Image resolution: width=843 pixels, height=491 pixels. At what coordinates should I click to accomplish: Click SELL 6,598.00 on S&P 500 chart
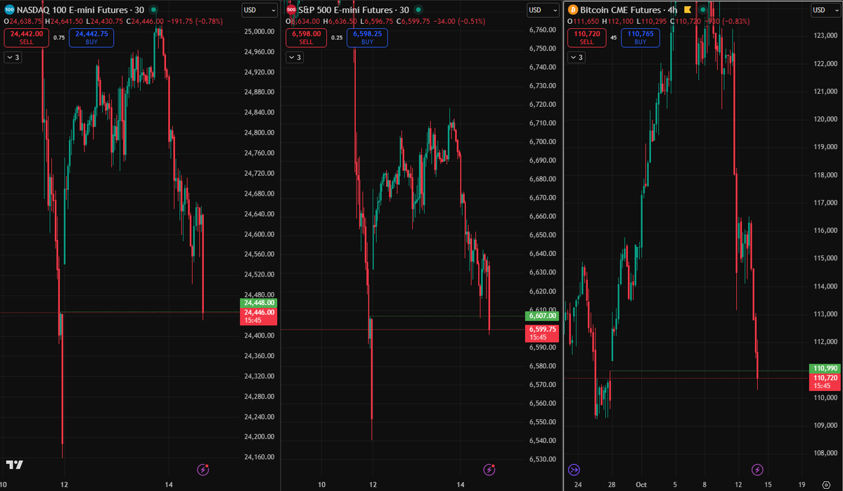click(x=306, y=37)
